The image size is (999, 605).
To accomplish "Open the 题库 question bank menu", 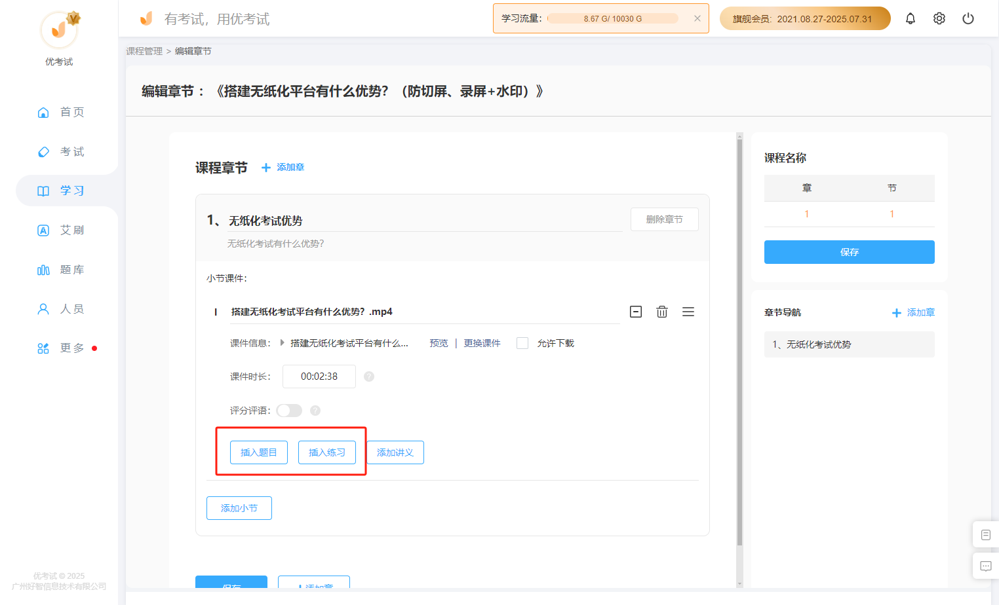I will coord(60,269).
